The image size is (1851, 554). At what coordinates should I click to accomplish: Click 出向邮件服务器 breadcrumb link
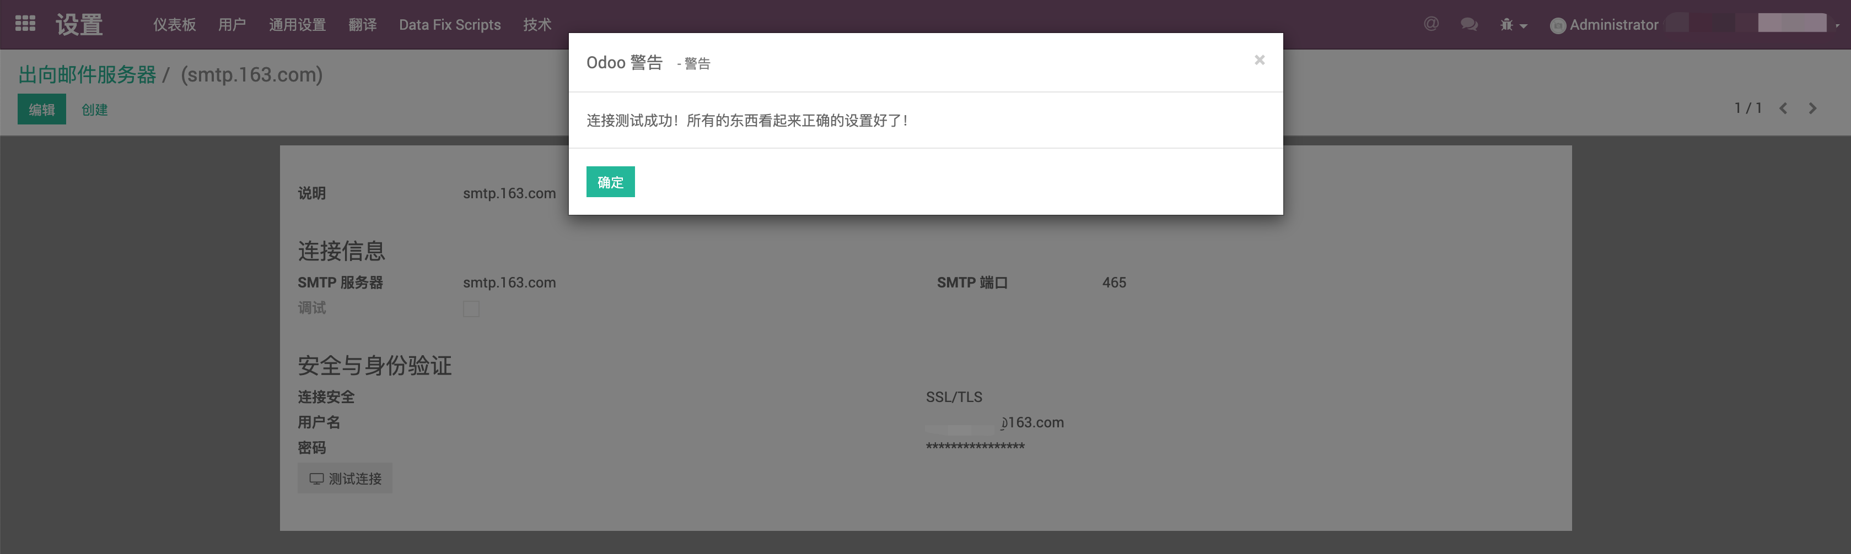click(88, 74)
